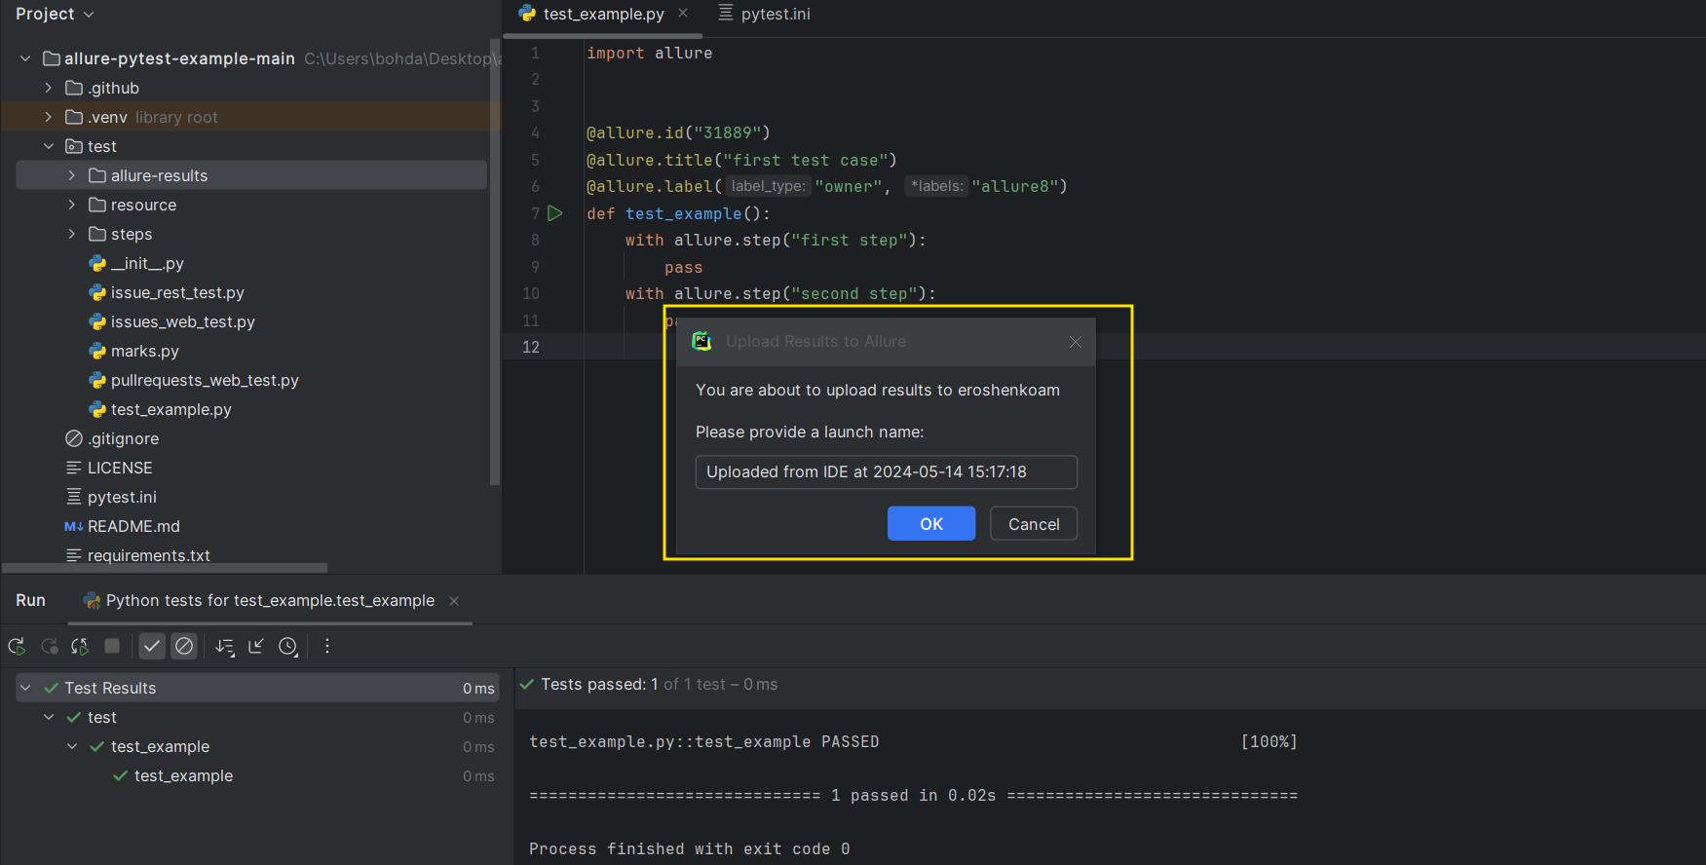Open the sort tests dropdown icon
This screenshot has height=865, width=1706.
tap(224, 646)
